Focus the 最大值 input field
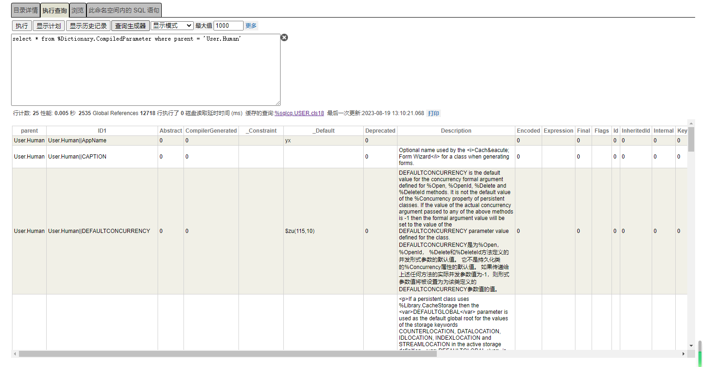The image size is (703, 367). 228,26
